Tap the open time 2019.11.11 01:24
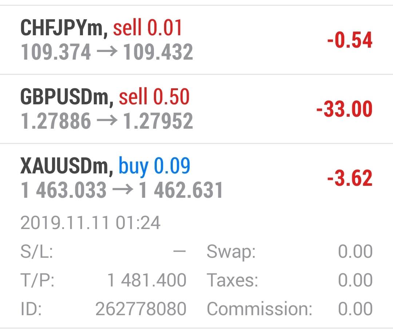 90,223
